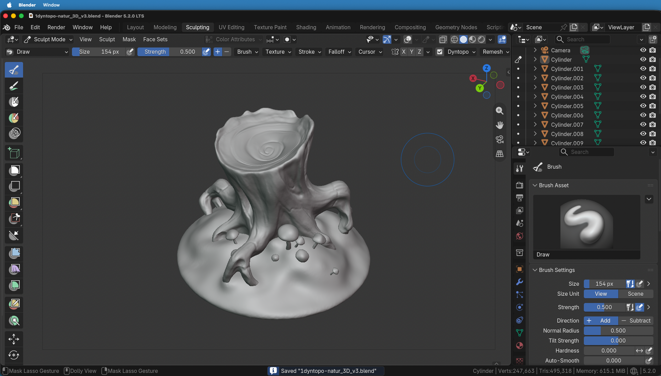The width and height of the screenshot is (661, 376).
Task: Set Size Unit to View
Action: 601,294
